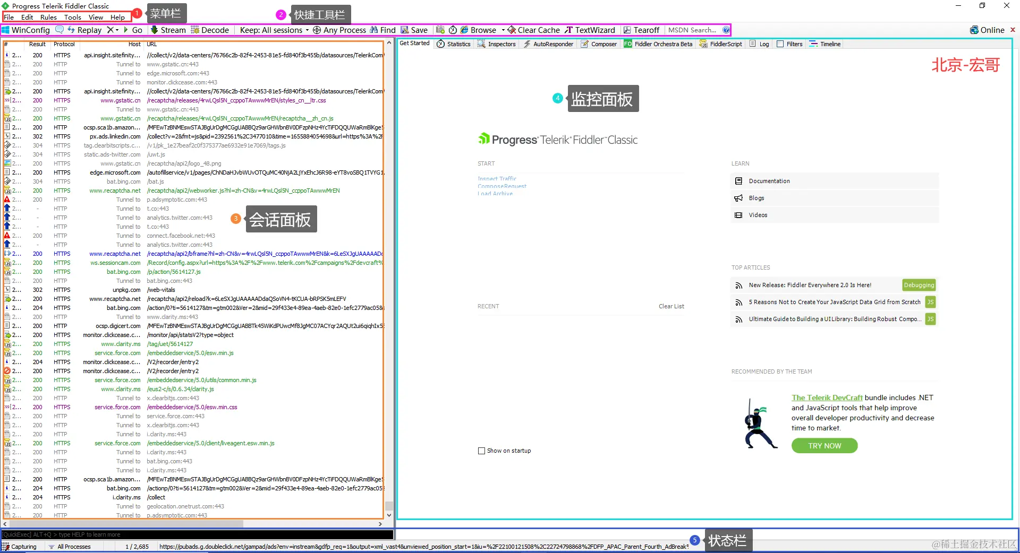Screen dimensions: 1020x553
Task: Click RSS icon beside New Release article
Action: pos(738,286)
